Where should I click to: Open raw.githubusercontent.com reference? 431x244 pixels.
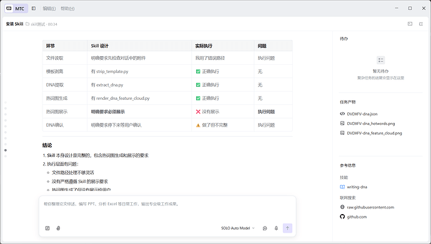tap(370, 207)
